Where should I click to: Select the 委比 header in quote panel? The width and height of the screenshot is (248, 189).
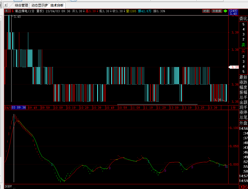243,18
